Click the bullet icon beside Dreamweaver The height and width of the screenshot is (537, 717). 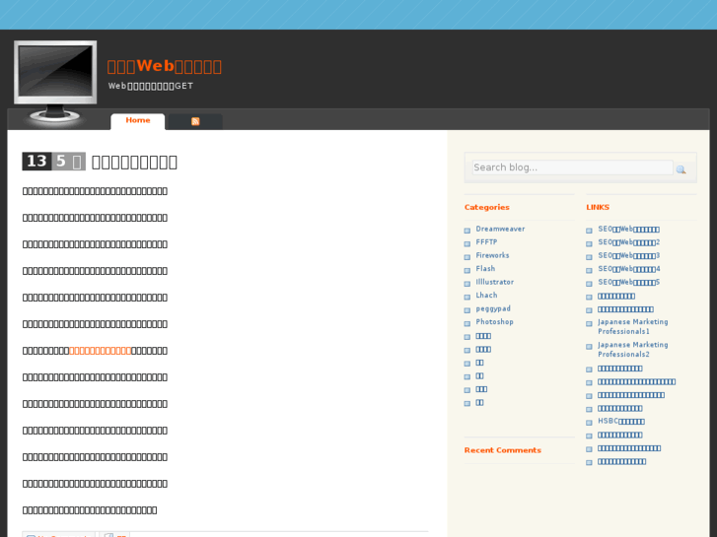point(467,231)
